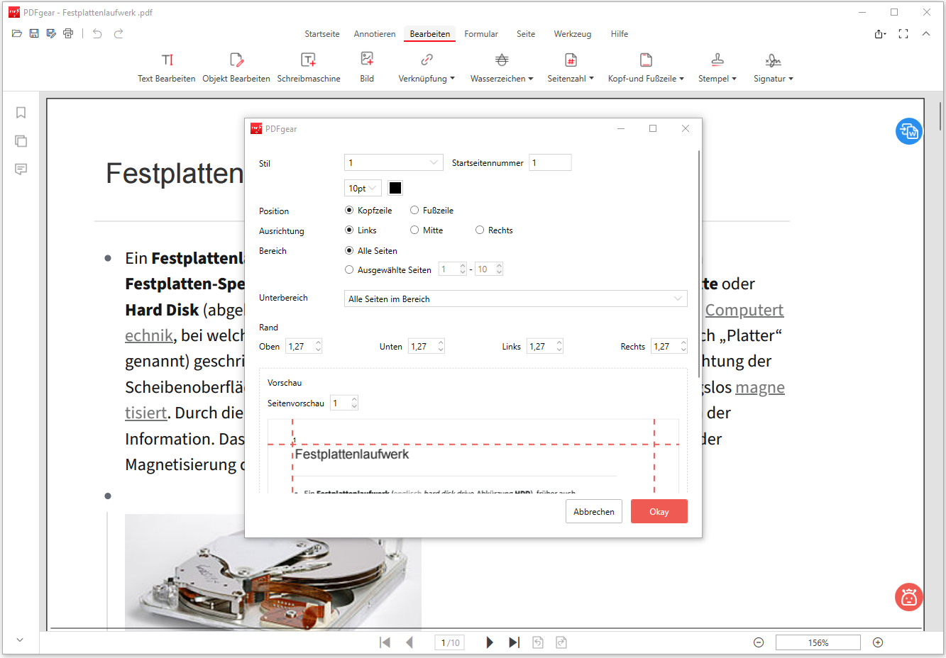946x658 pixels.
Task: Enable the Ausgewählte Seiten option
Action: [x=348, y=269]
